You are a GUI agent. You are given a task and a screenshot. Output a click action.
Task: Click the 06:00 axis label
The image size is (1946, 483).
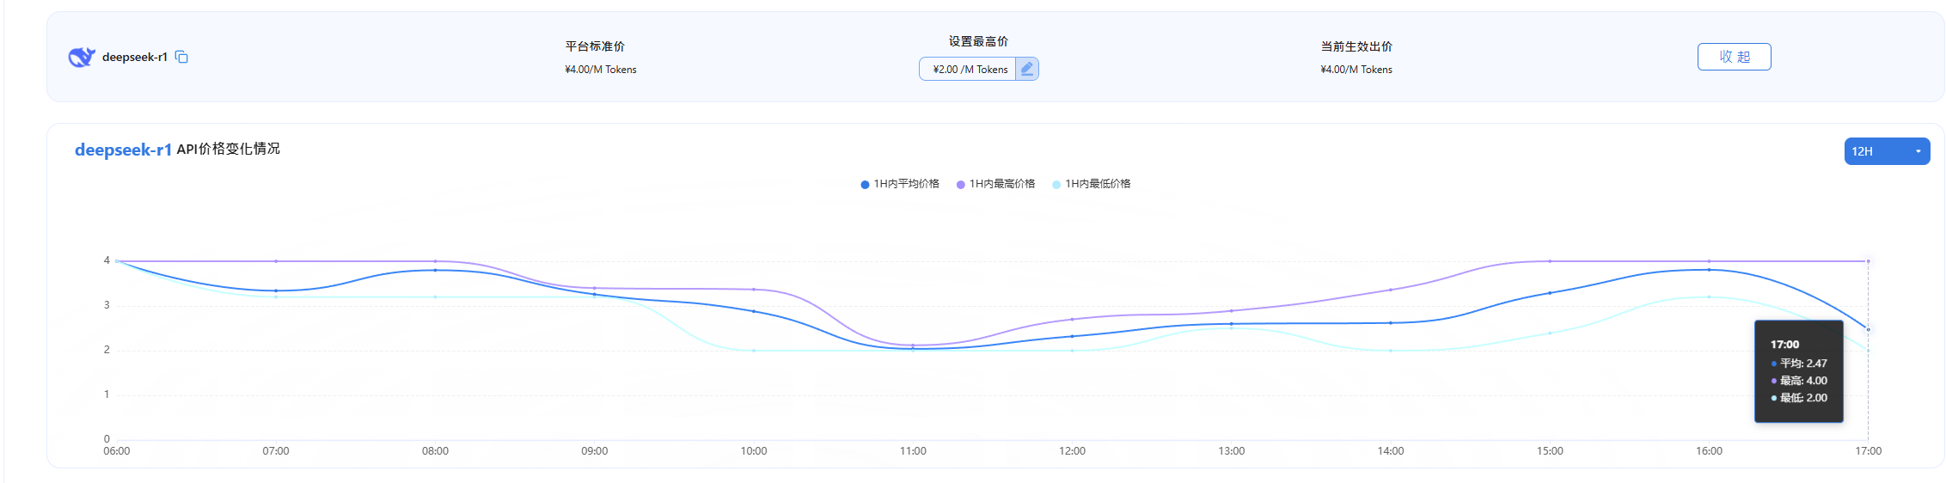point(117,451)
